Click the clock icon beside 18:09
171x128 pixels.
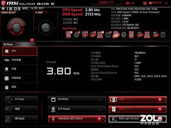[x=3, y=9]
